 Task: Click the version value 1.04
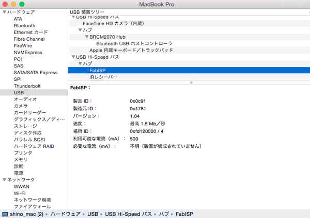[x=135, y=116]
